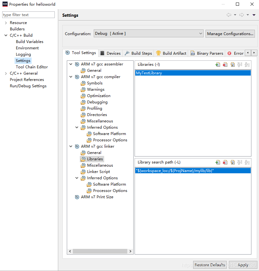This screenshot has width=259, height=271.
Task: Navigate back with the back arrow icon
Action: click(229, 15)
